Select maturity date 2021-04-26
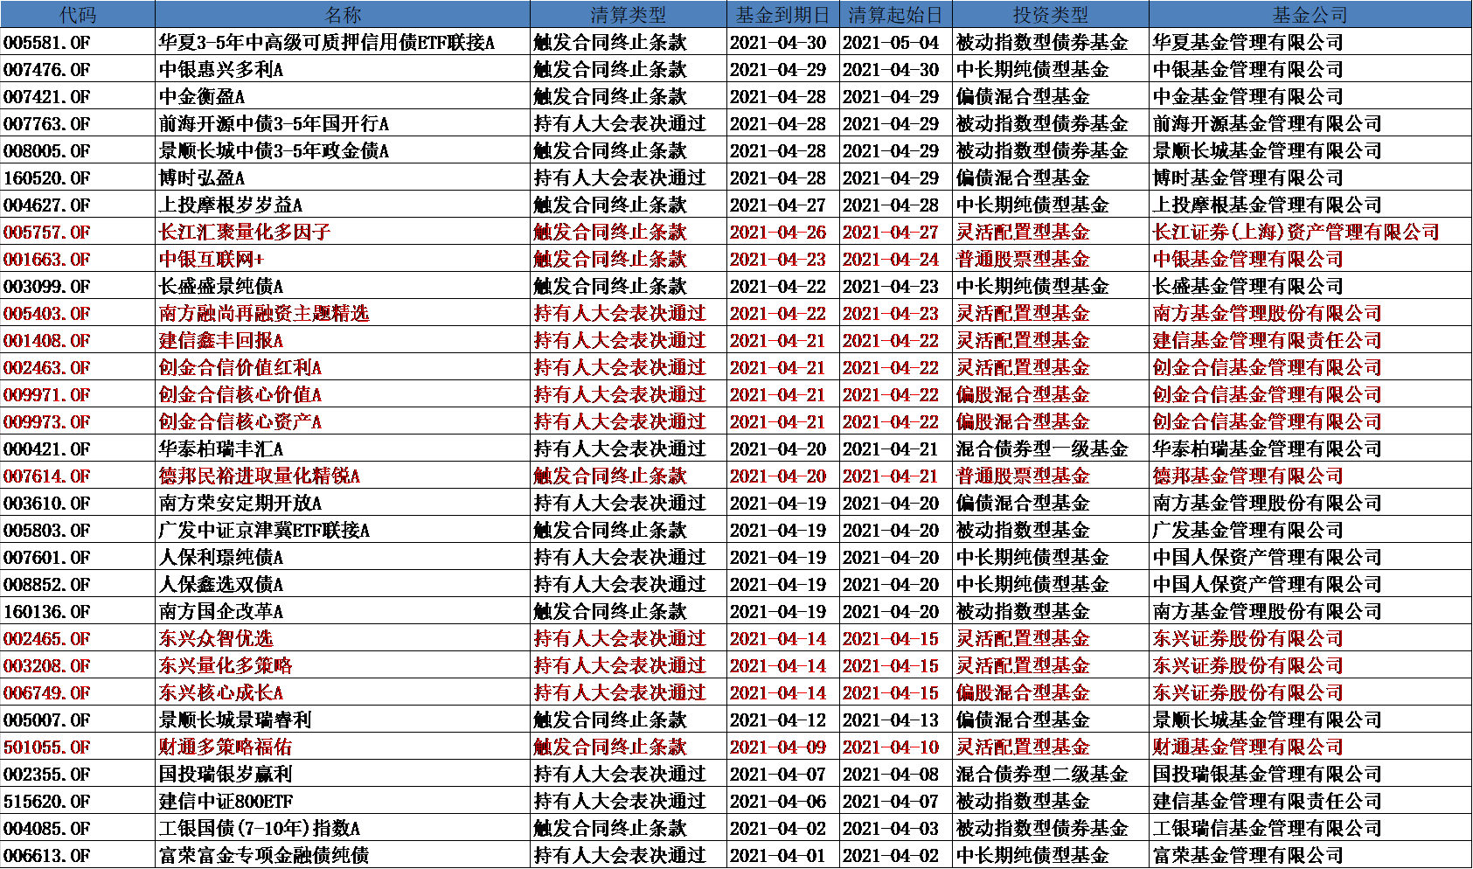Screen dimensions: 1473x869 pyautogui.click(x=778, y=233)
